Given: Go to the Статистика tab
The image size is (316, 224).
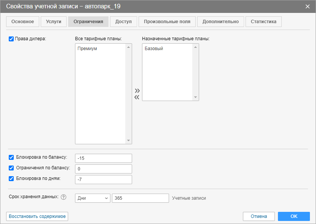Looking at the screenshot, I should click(x=263, y=22).
